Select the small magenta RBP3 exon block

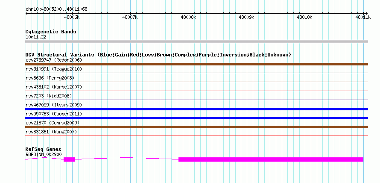coord(69,159)
